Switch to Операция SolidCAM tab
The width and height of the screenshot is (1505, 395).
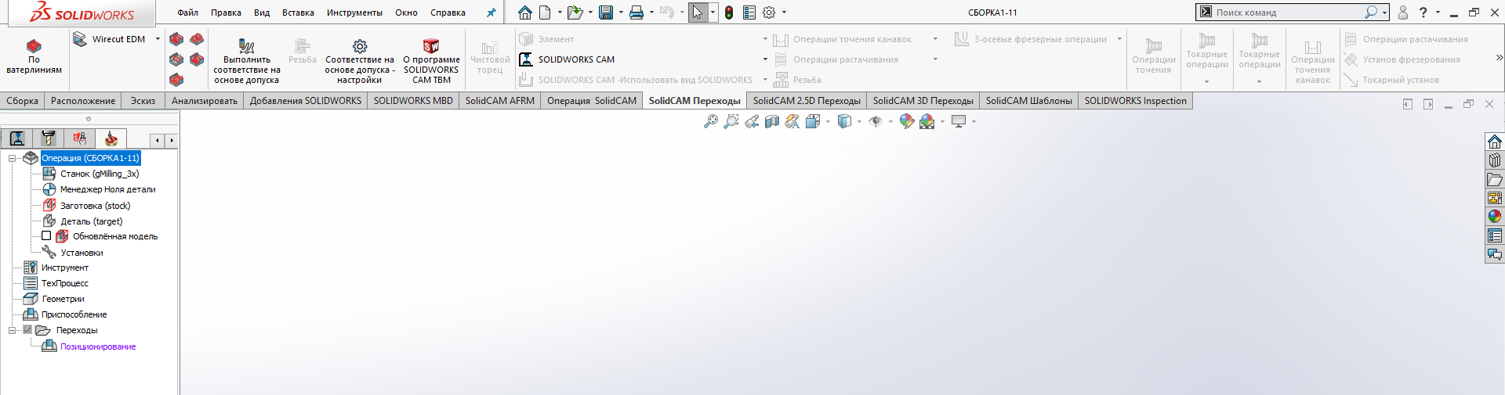click(592, 101)
